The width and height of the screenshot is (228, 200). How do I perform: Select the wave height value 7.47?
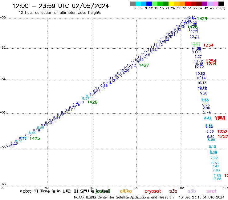pyautogui.click(x=215, y=166)
